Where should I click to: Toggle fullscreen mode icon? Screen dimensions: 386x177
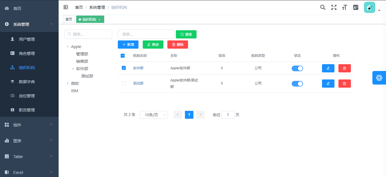pos(334,7)
